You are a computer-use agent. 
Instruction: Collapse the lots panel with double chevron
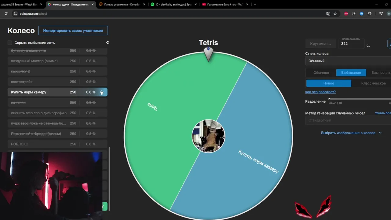108,42
